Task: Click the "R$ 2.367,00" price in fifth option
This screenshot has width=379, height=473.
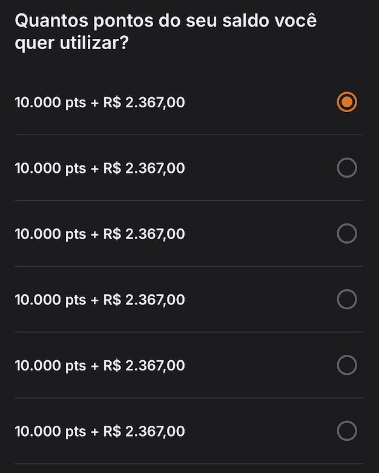Action: (x=144, y=366)
